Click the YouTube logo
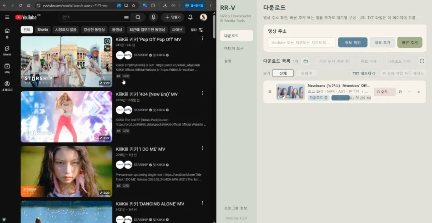This screenshot has height=223, width=432. [26, 17]
